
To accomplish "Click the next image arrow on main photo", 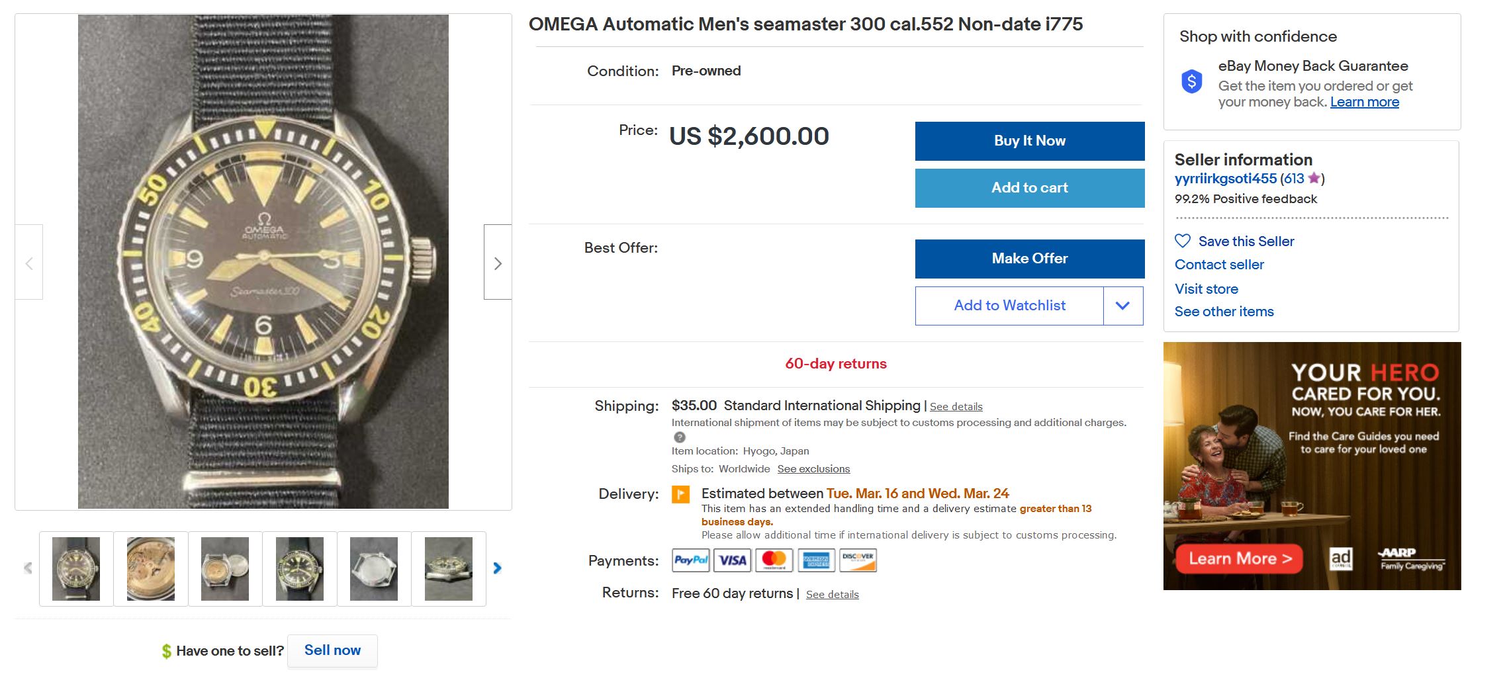I will pos(498,263).
